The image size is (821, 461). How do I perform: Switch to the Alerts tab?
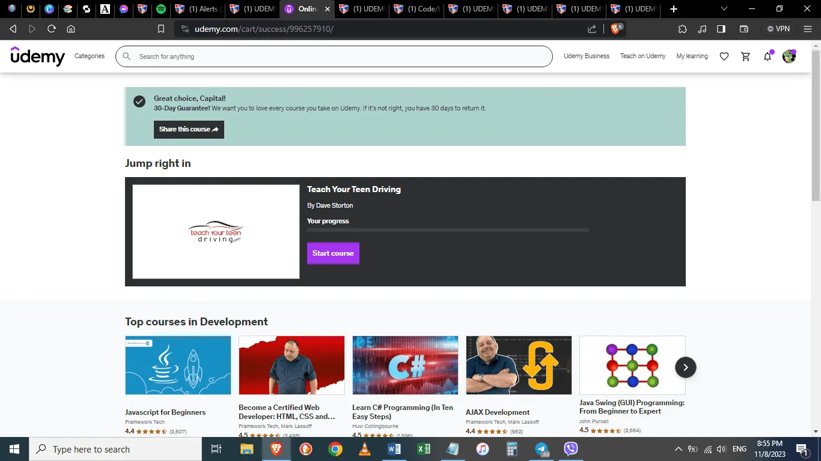[x=197, y=9]
